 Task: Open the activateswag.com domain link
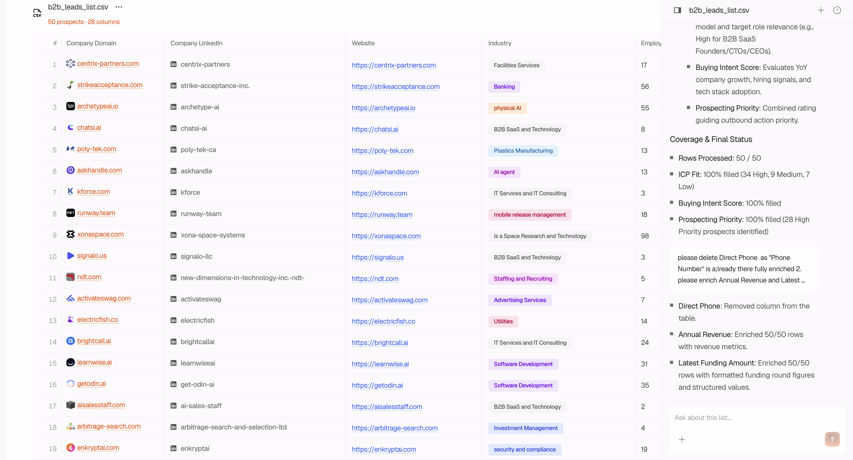point(104,298)
